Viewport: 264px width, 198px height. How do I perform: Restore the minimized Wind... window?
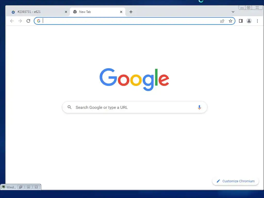(x=21, y=187)
